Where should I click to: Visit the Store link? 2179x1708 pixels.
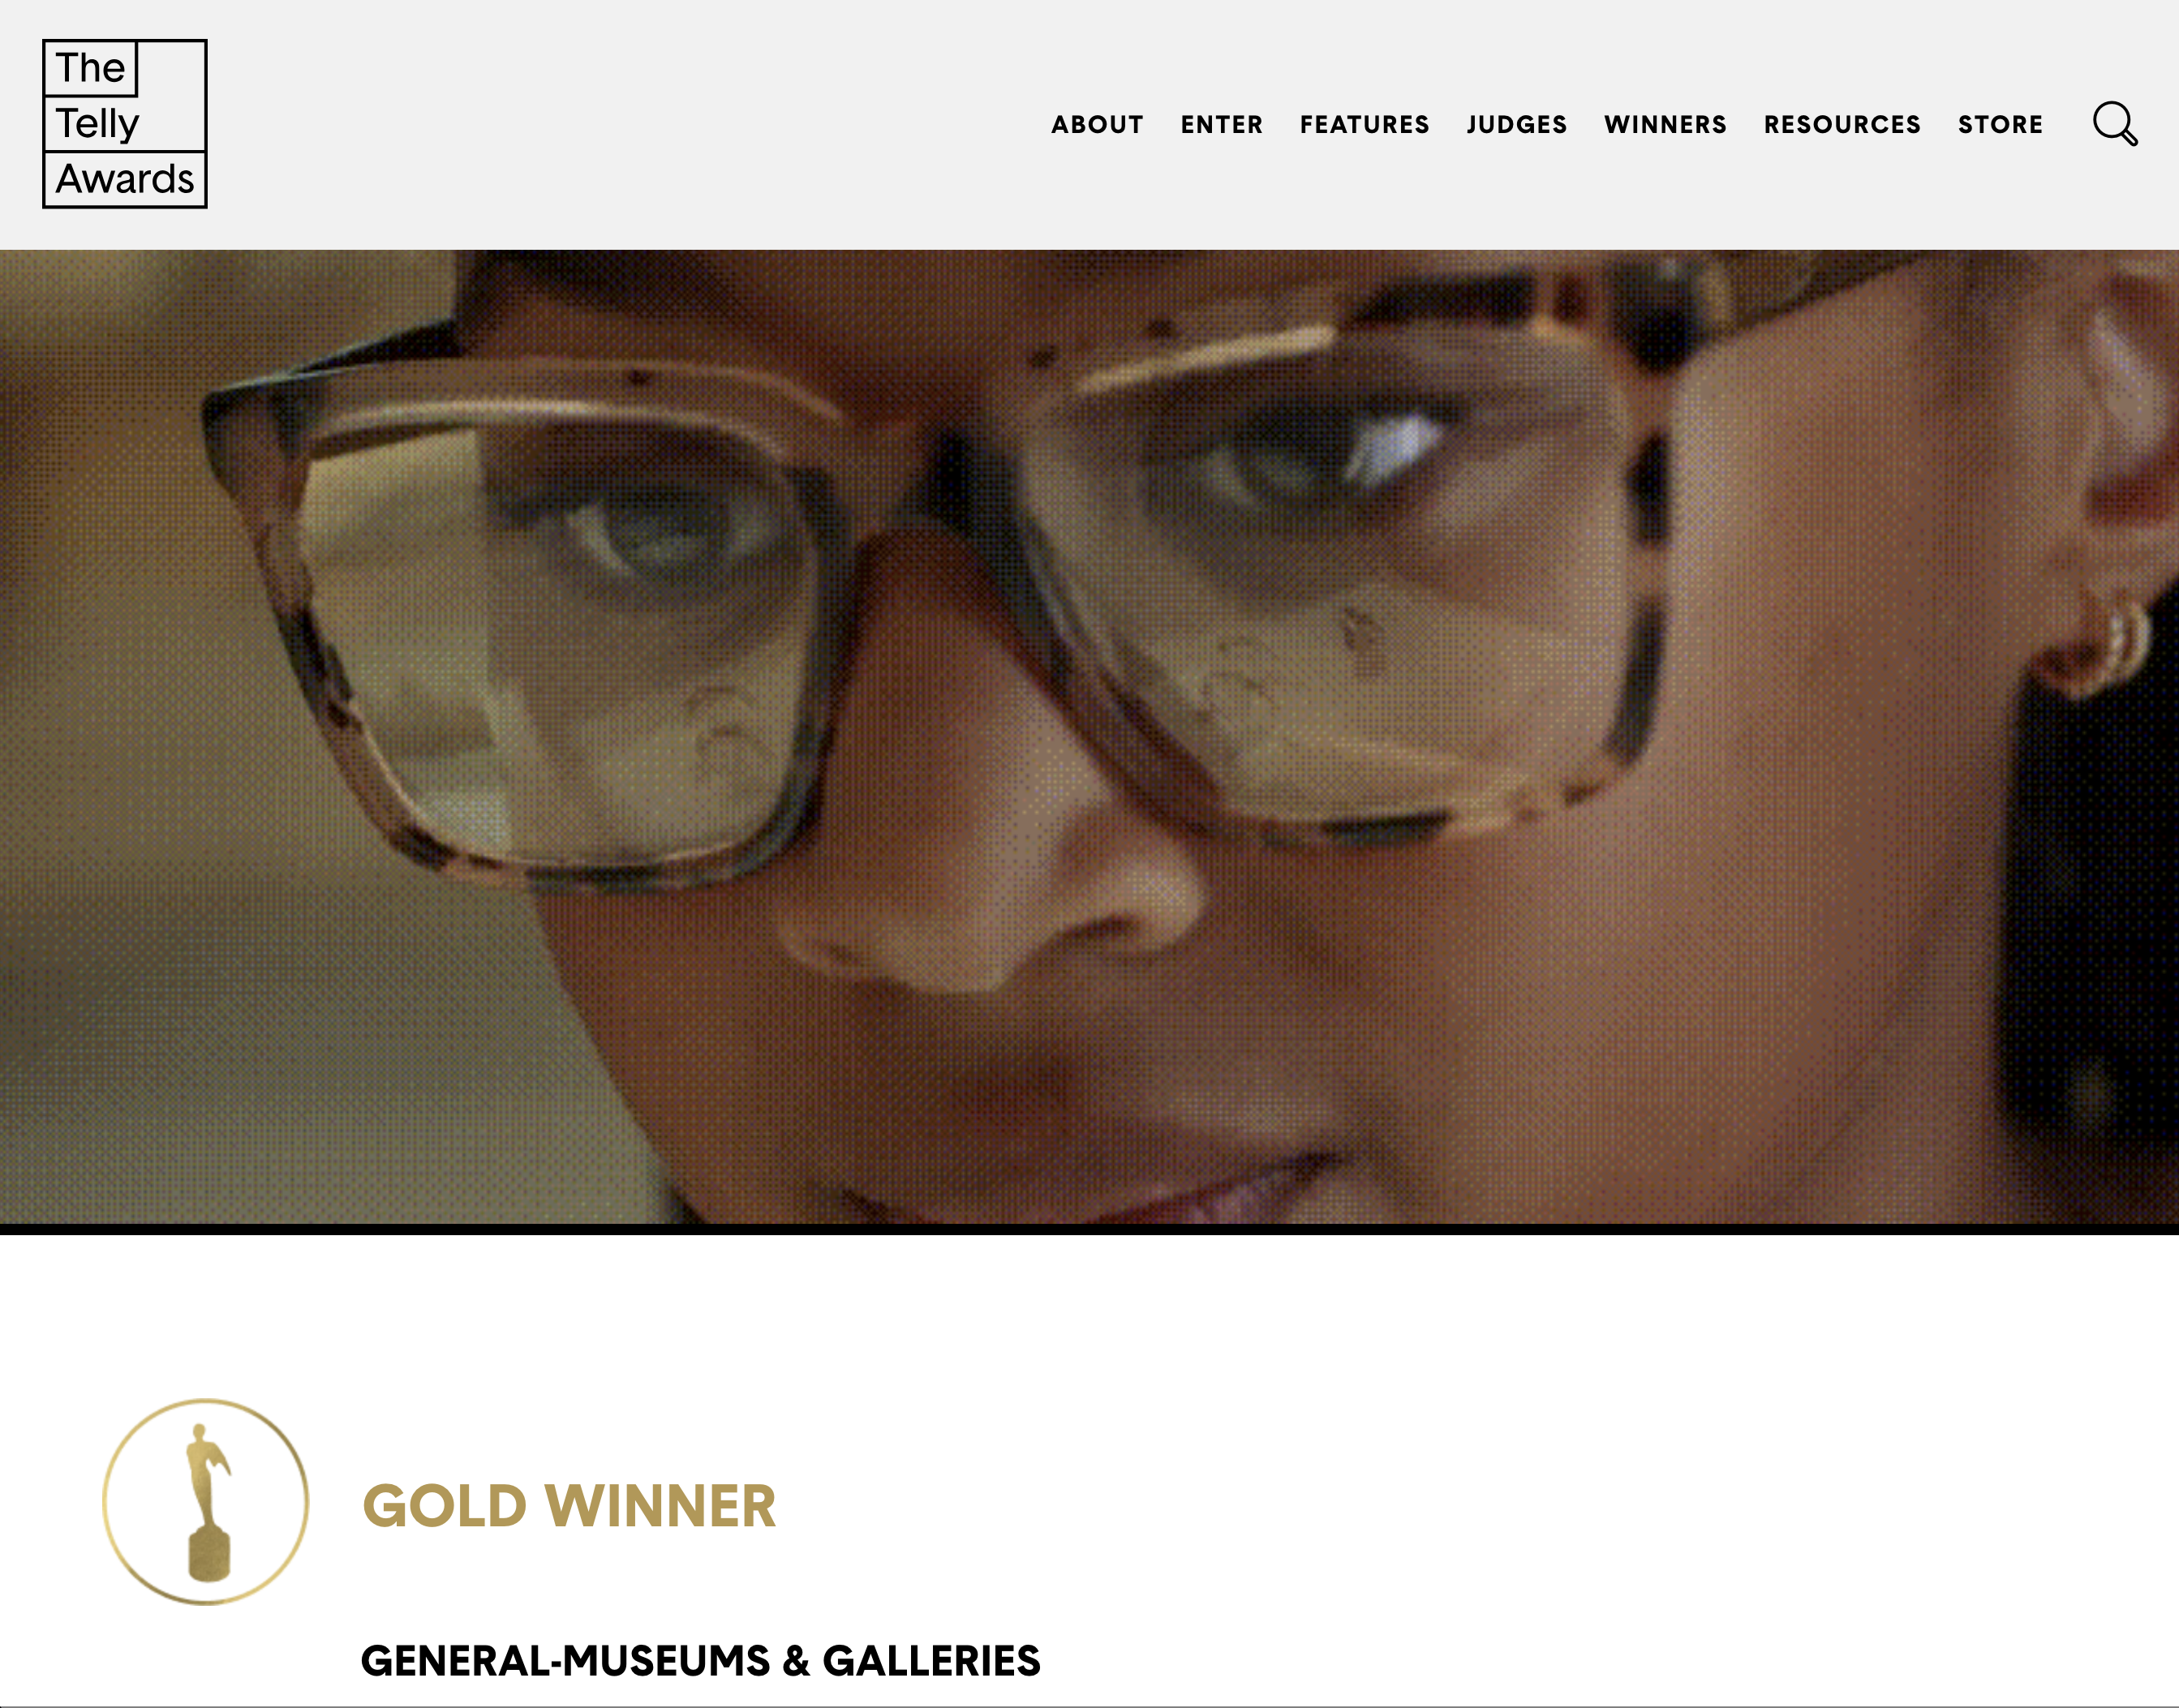[2000, 125]
